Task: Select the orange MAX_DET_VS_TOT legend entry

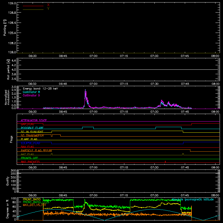Action: point(34,205)
